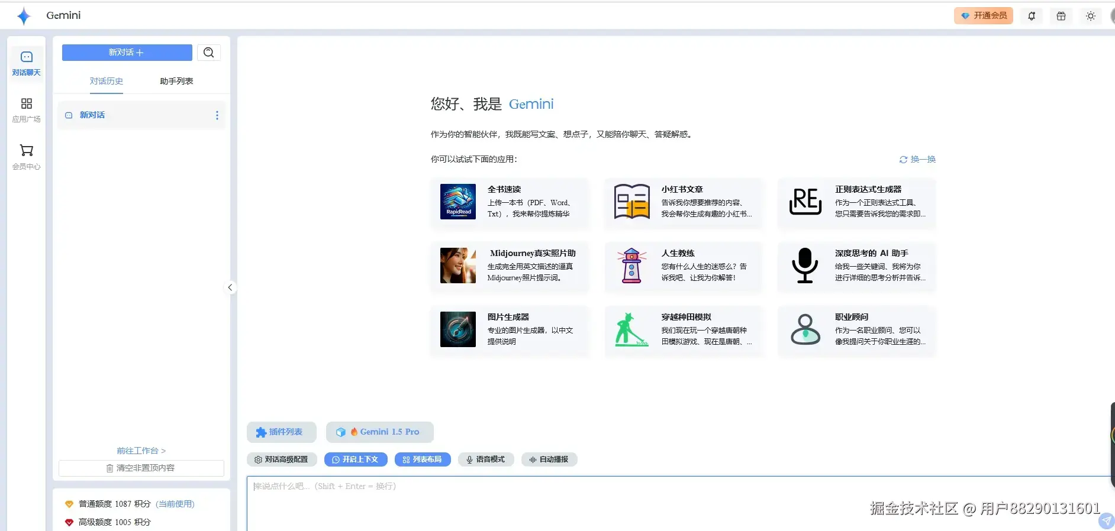Open the 正则表达式生成器 RE icon
The width and height of the screenshot is (1115, 531).
tap(805, 202)
